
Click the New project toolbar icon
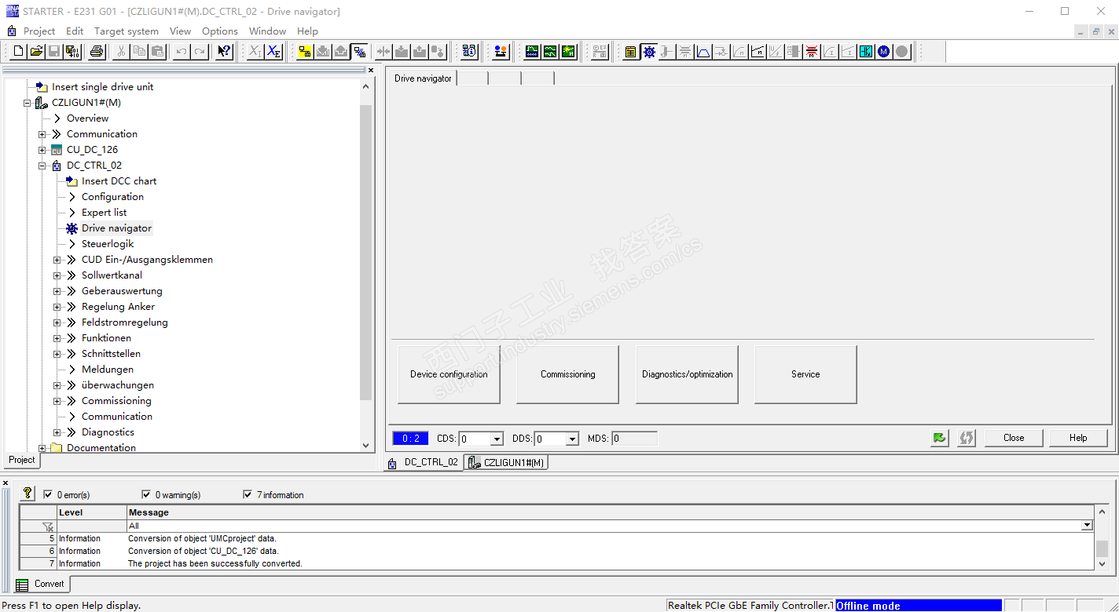(18, 52)
